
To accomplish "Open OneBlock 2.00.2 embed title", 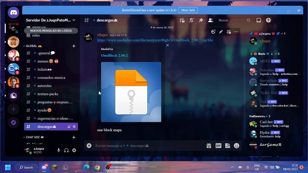I will 115,56.
